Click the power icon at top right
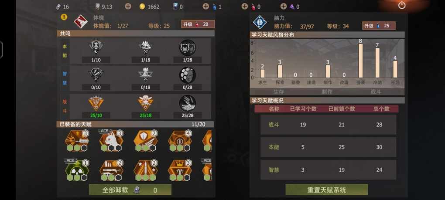The image size is (445, 200). (402, 5)
